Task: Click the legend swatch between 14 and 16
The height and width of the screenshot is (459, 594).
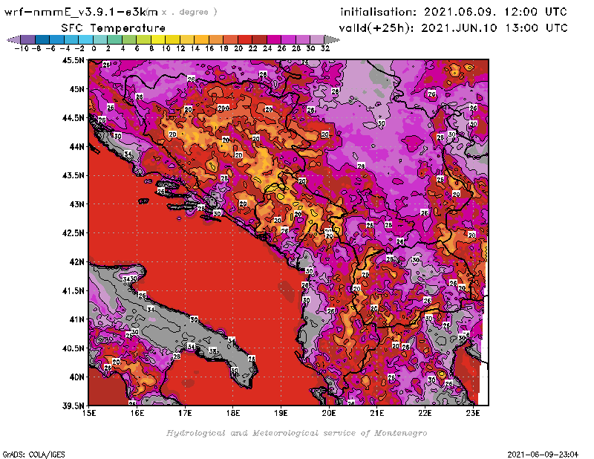Action: pos(201,40)
